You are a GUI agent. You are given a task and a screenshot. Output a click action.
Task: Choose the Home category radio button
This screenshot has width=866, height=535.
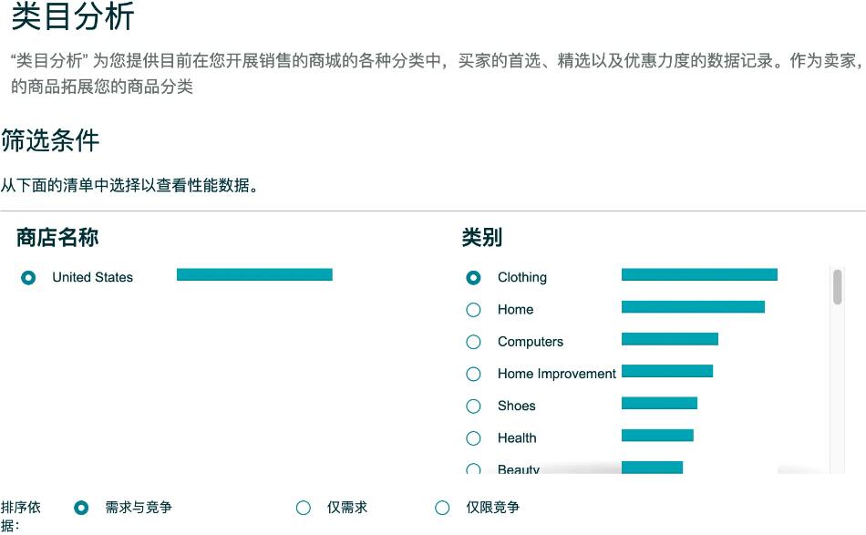[x=473, y=310]
